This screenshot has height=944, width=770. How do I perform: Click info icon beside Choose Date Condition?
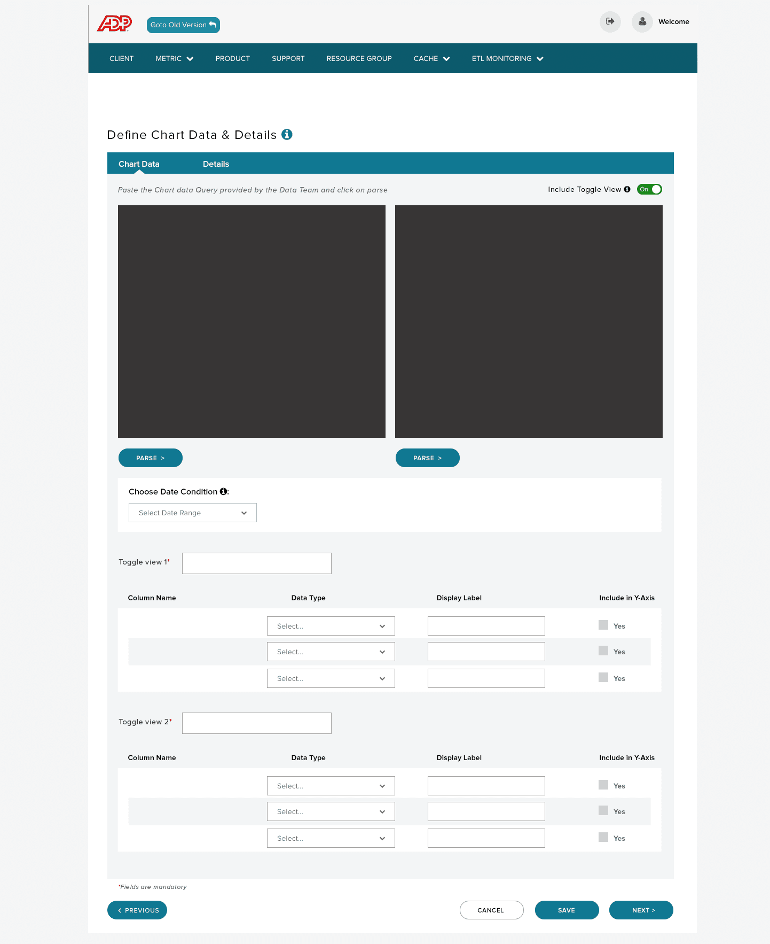point(223,491)
